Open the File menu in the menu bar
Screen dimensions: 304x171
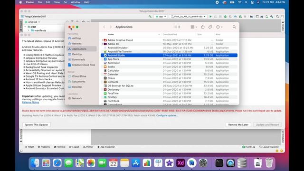tap(40, 2)
